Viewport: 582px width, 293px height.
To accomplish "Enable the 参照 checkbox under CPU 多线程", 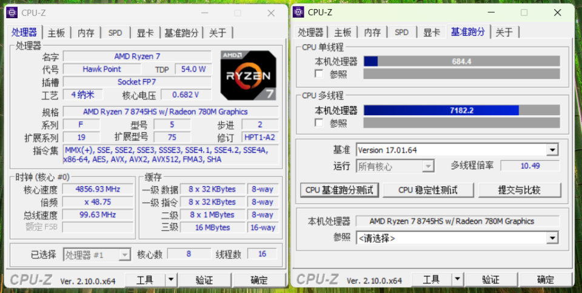I will (x=319, y=123).
